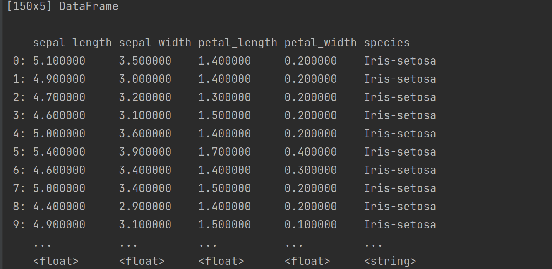Click sepal width value 2.900000 in row 8

click(145, 207)
